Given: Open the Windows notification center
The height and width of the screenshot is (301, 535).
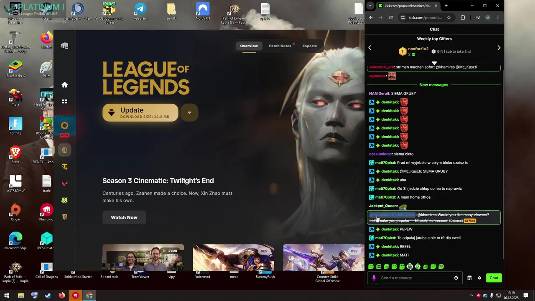Looking at the screenshot, I should [526, 296].
